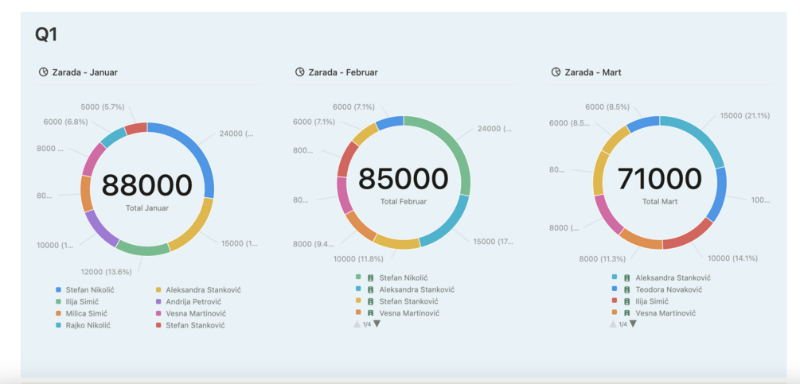Viewport: 800px width, 384px height.
Task: Select Teodora Novaković name in Mart legend
Action: [x=669, y=289]
